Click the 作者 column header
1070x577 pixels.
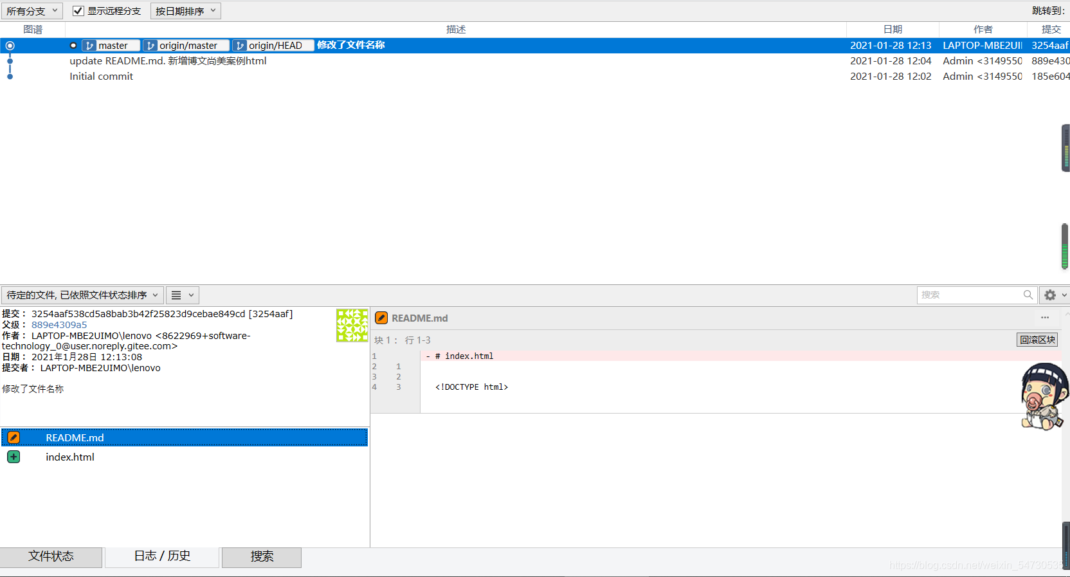pyautogui.click(x=983, y=30)
